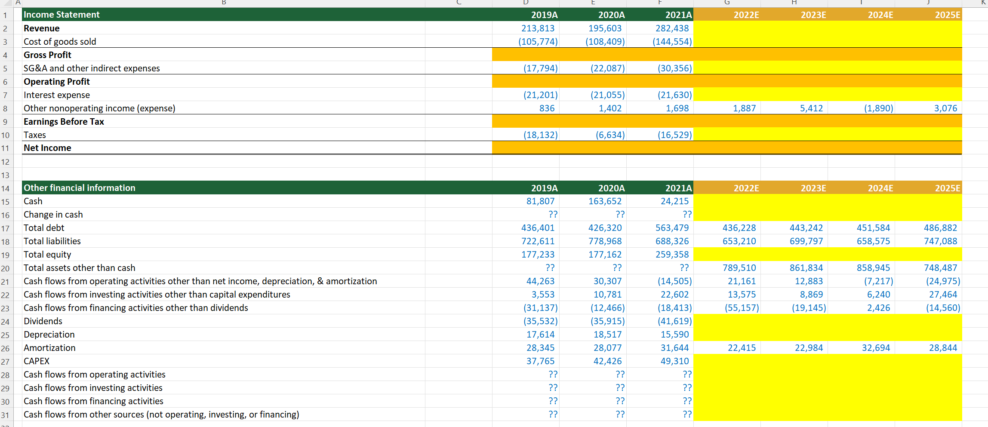Click the 'Earnings Before Tax' label

click(x=64, y=122)
